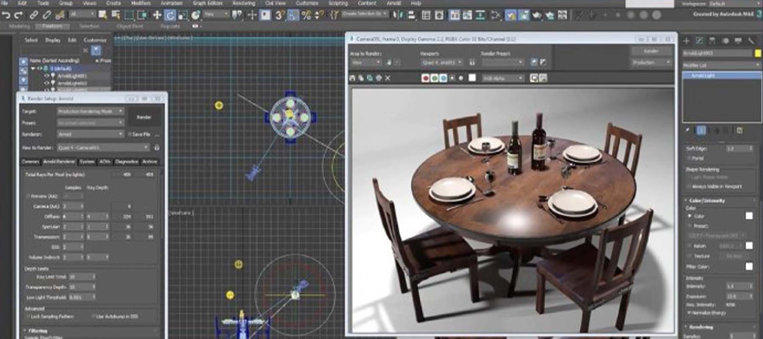763x339 pixels.
Task: Select the Move transform tool
Action: (x=157, y=16)
